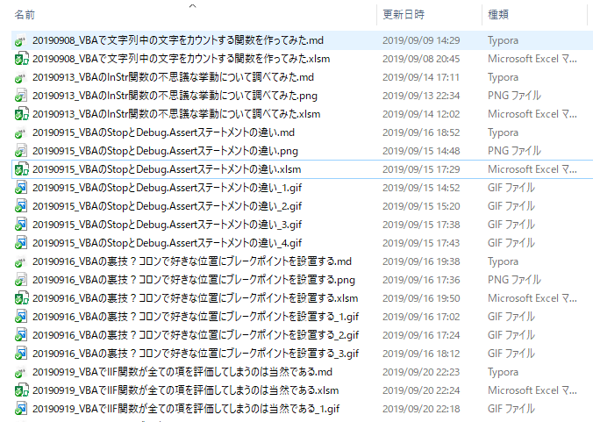This screenshot has height=422, width=593.
Task: Click Typora icon of 20190916 ブレークポイント .md file
Action: click(x=21, y=261)
